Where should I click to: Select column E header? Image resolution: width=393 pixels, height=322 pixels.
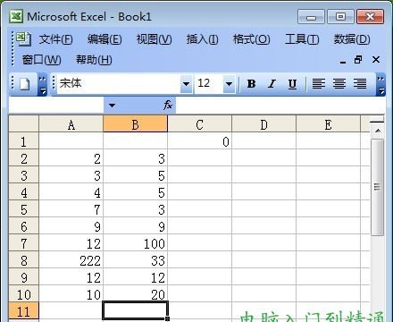click(x=328, y=124)
